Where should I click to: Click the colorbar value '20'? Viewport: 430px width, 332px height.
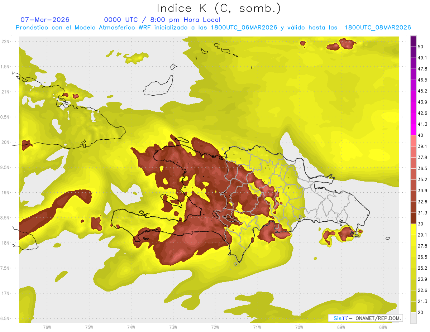(421, 312)
